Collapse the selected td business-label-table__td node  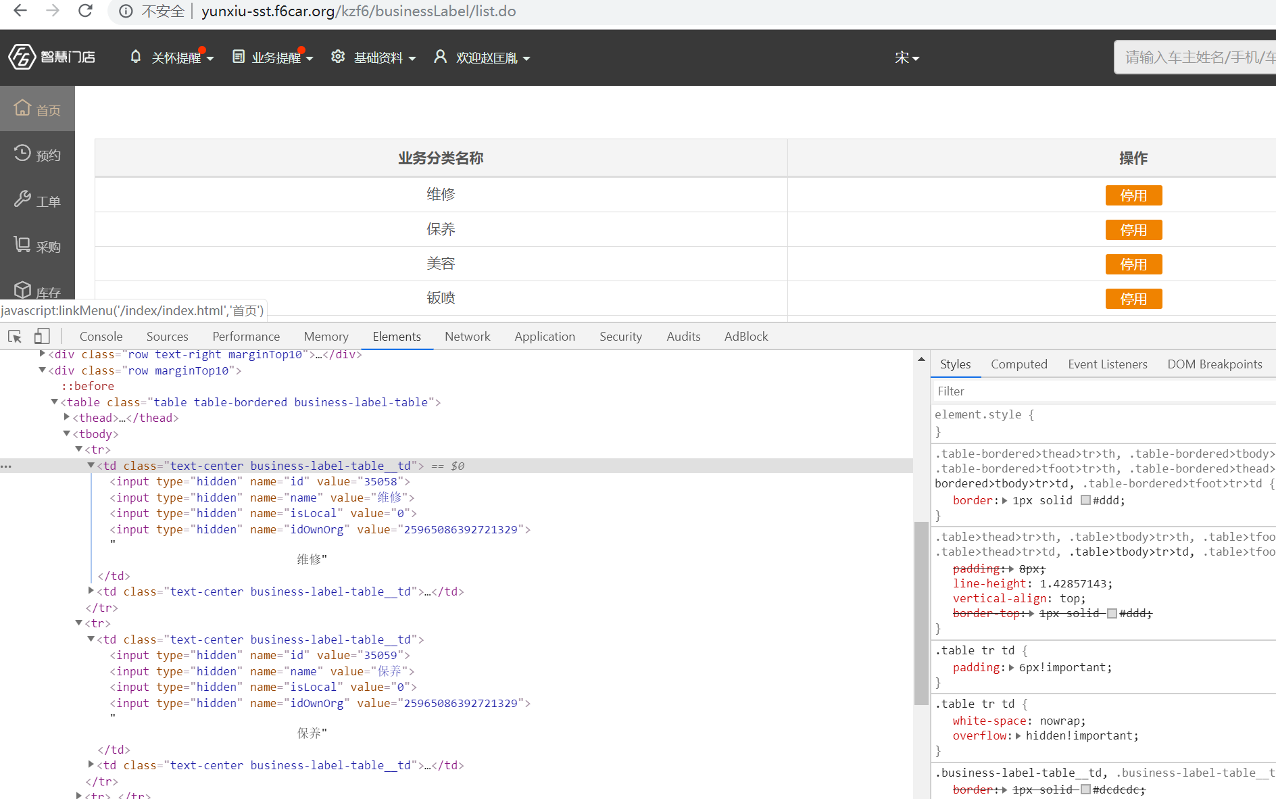91,465
